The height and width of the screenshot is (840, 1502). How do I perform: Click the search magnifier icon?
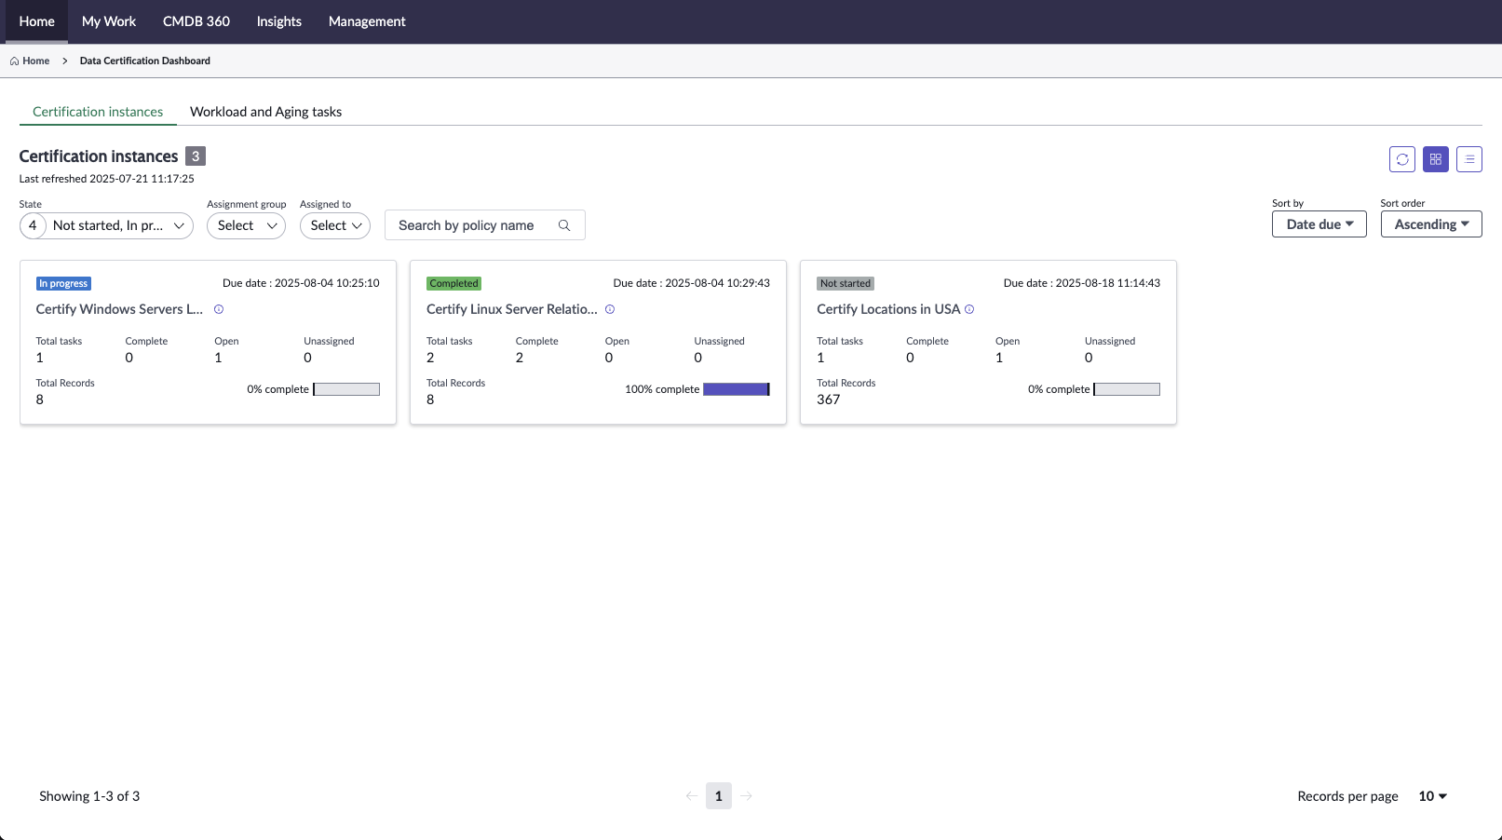coord(564,225)
